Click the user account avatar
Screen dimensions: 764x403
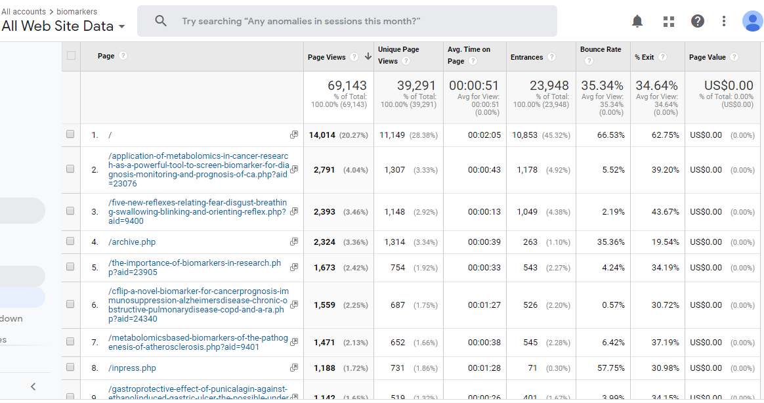point(752,22)
